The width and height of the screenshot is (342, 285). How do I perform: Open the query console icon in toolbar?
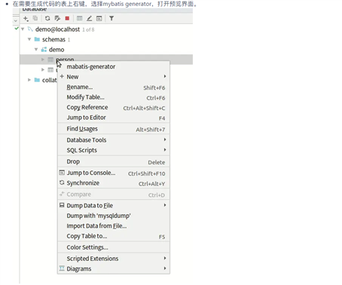click(x=99, y=18)
